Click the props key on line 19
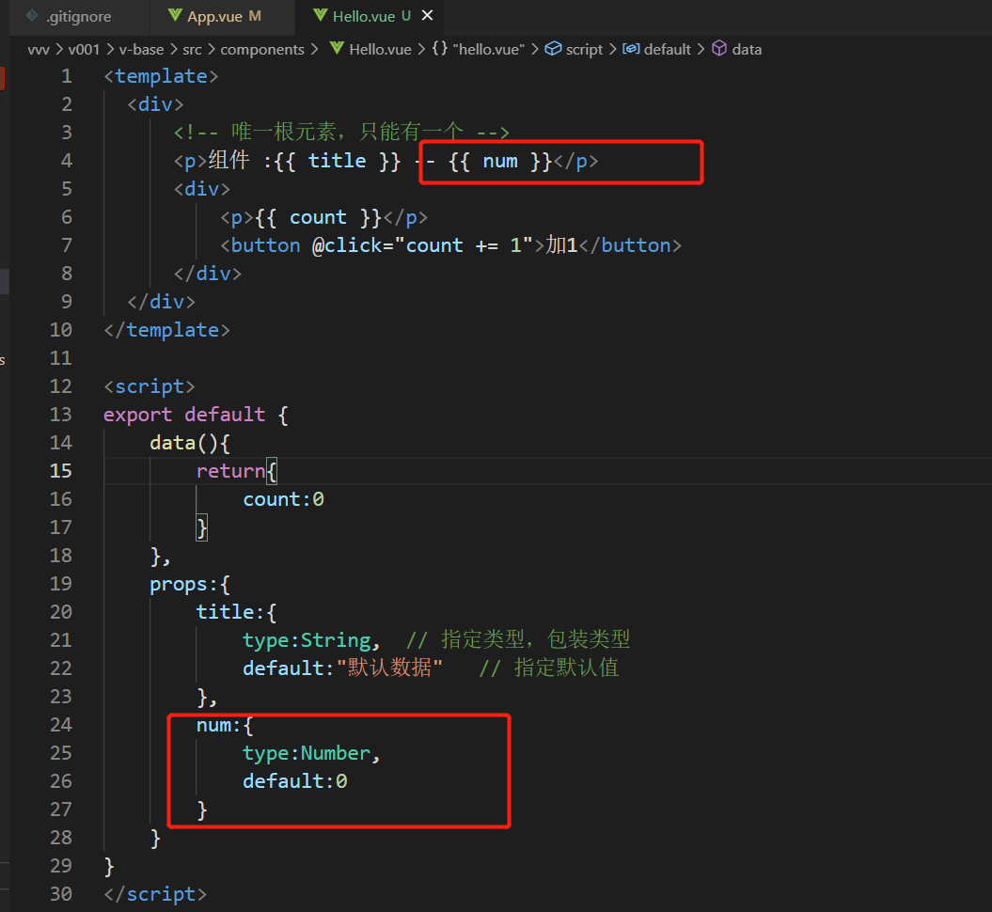 point(179,585)
